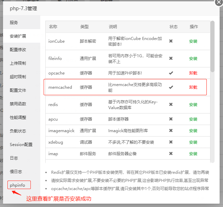Click the 名称 column header
The width and height of the screenshot is (223, 207).
pos(53,27)
